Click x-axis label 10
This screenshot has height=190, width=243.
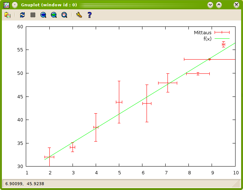click(236, 173)
